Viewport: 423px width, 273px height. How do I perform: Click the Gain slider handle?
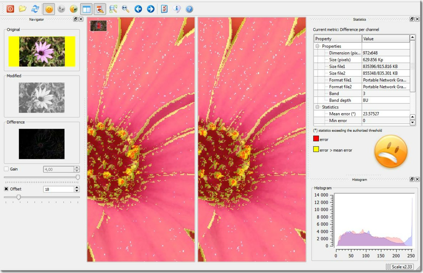[78, 177]
